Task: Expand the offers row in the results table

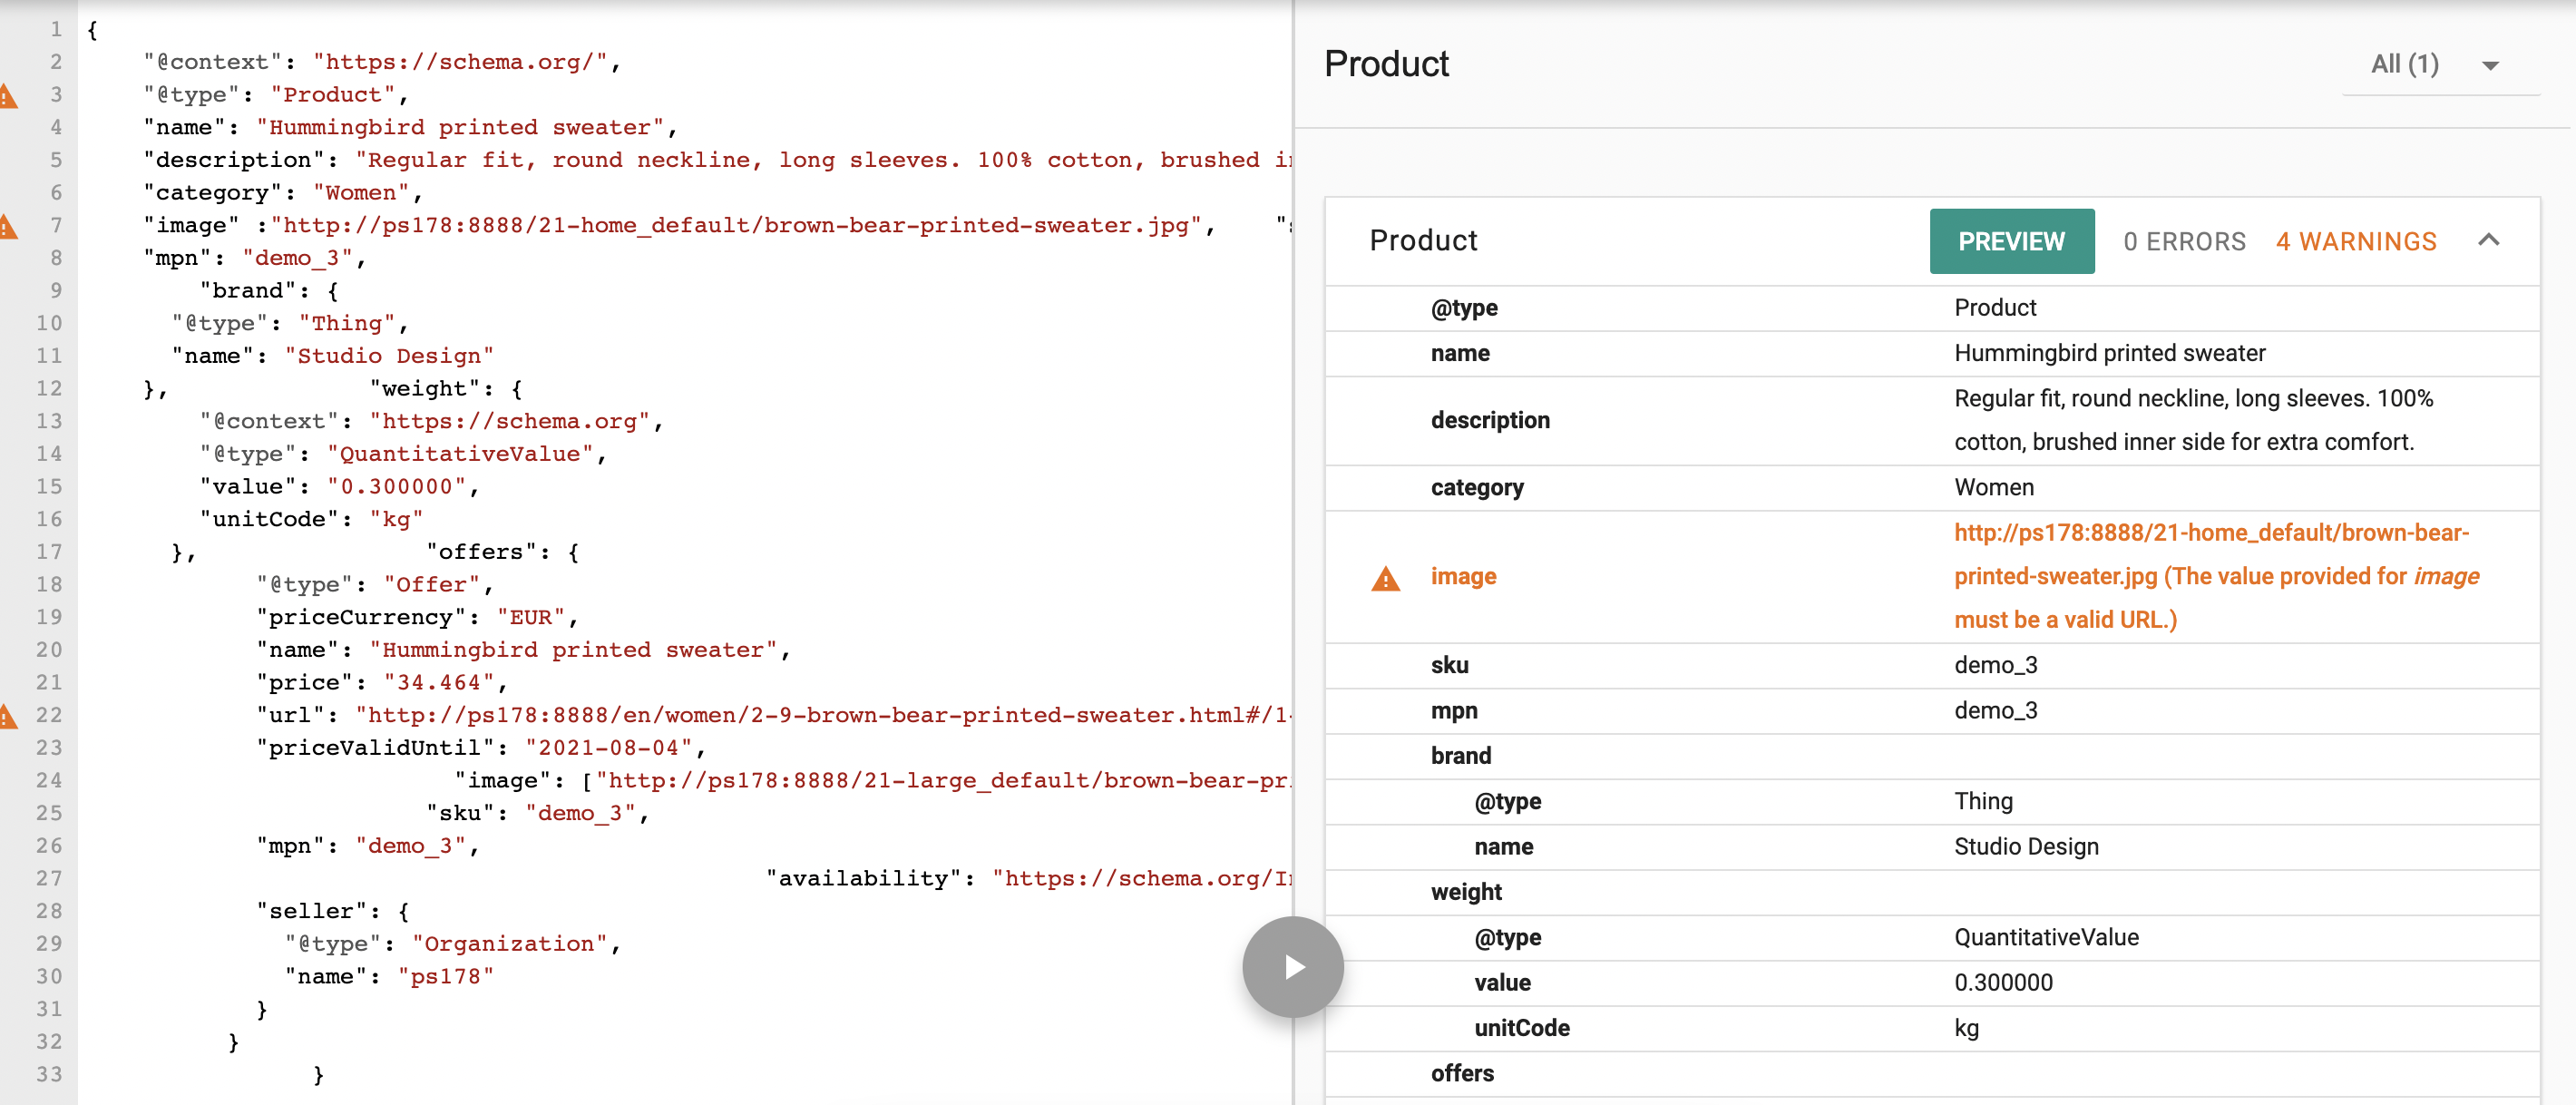Action: click(1462, 1073)
